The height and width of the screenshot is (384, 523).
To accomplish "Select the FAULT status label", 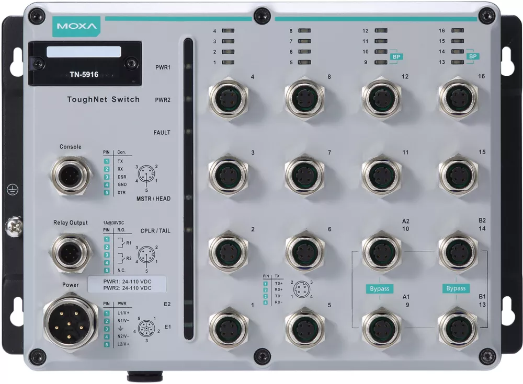I will pos(162,133).
